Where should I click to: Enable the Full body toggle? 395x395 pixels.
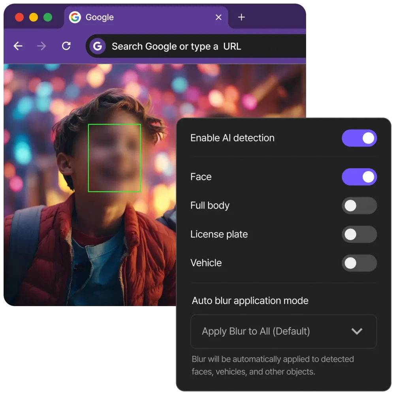coord(359,206)
